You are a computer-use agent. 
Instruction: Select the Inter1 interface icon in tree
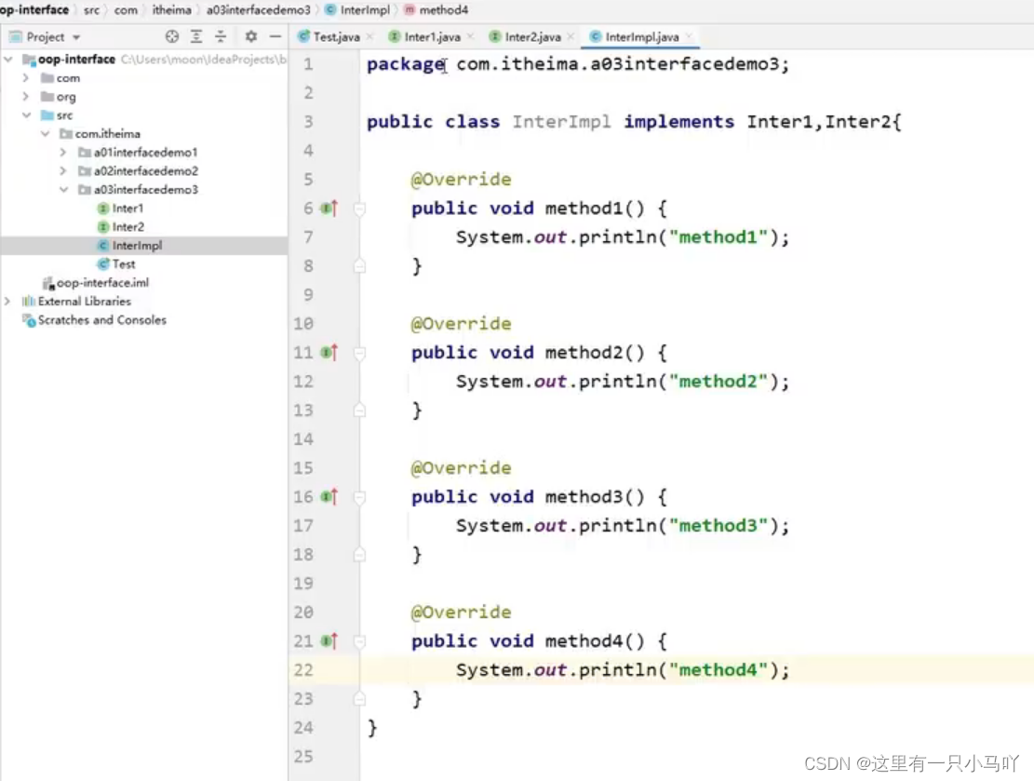coord(103,209)
